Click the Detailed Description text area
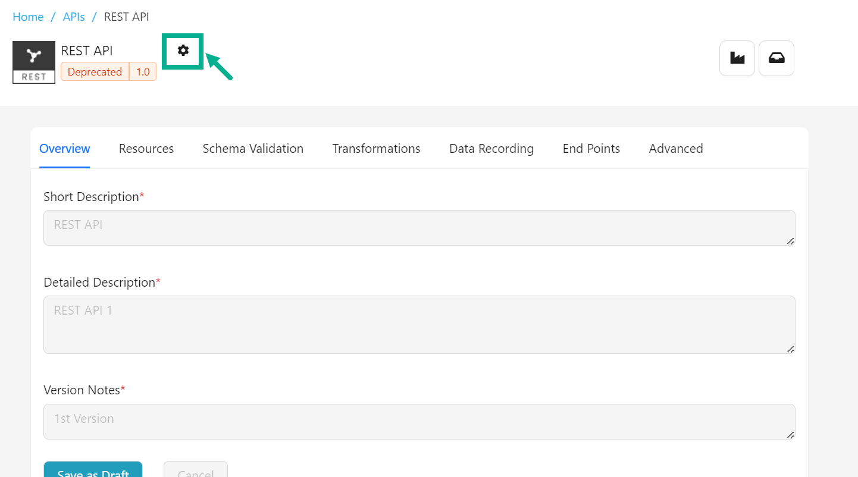This screenshot has height=477, width=858. 419,324
